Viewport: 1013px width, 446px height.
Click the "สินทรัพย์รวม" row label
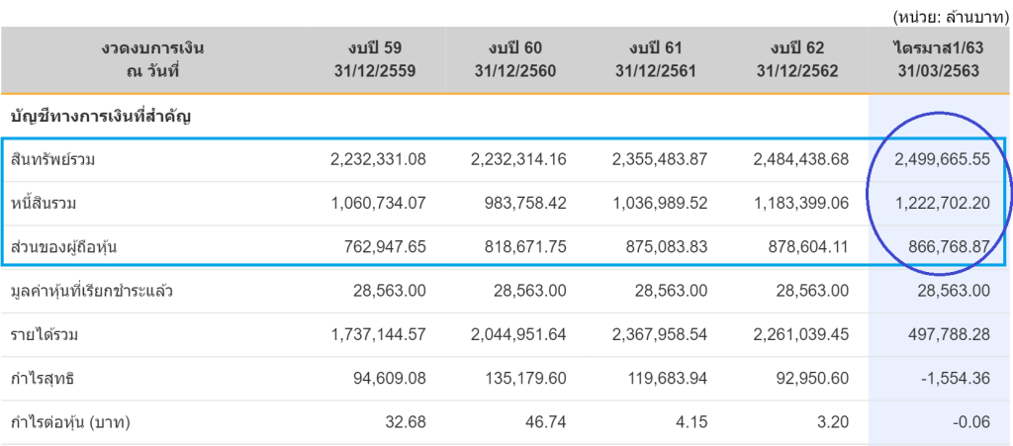coord(53,159)
